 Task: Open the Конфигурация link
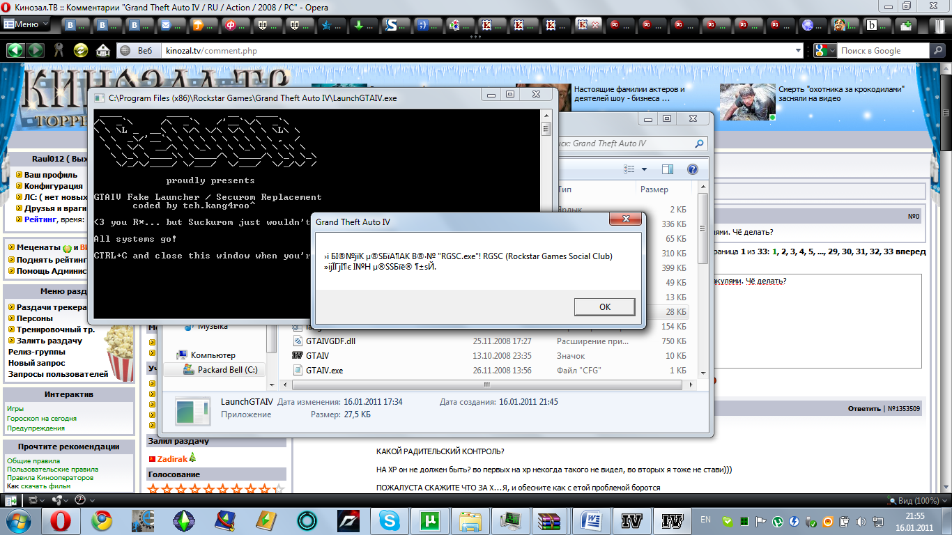pyautogui.click(x=54, y=186)
